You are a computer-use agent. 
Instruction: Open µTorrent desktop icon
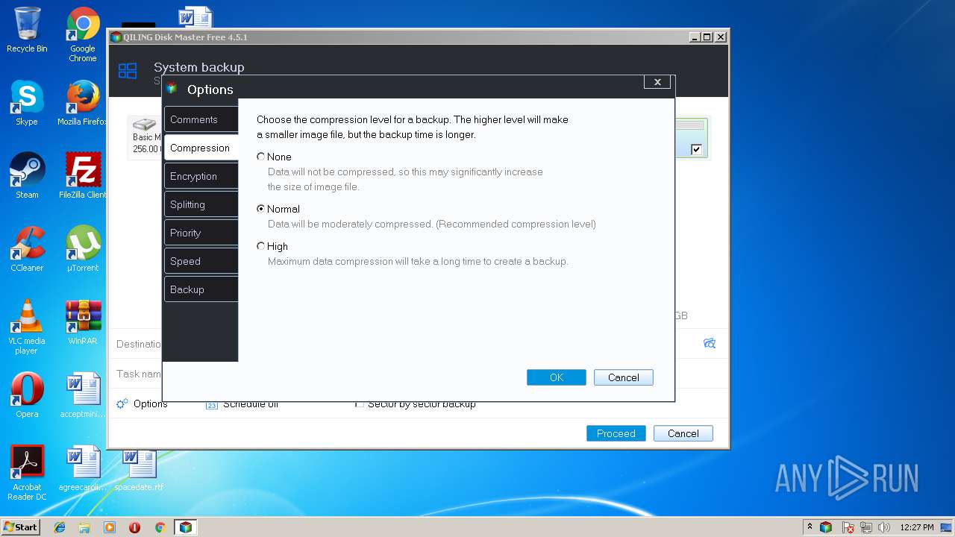pos(83,249)
